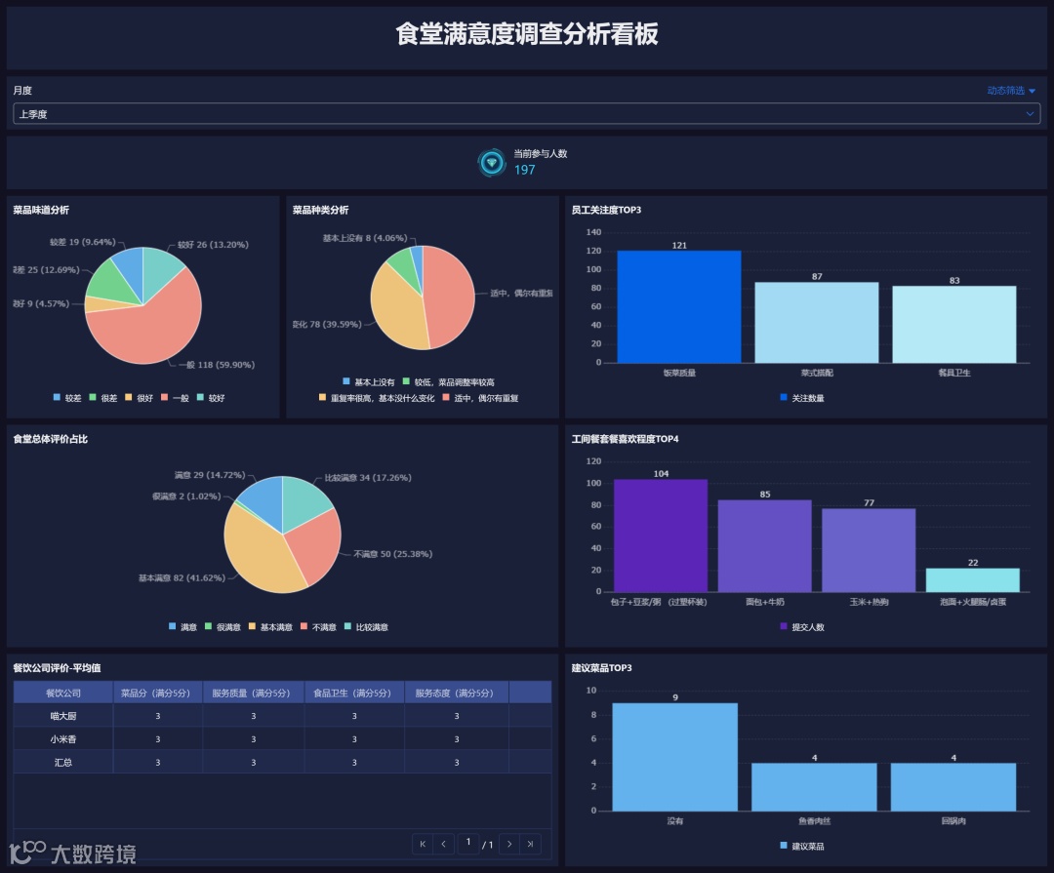Click the 面包+牛奶 bar valued 85
Screen dimensions: 1054x873
point(765,545)
